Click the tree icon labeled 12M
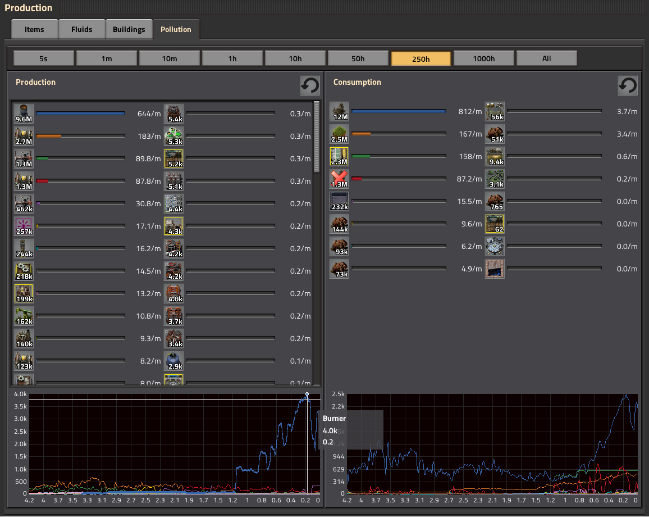 (x=340, y=111)
